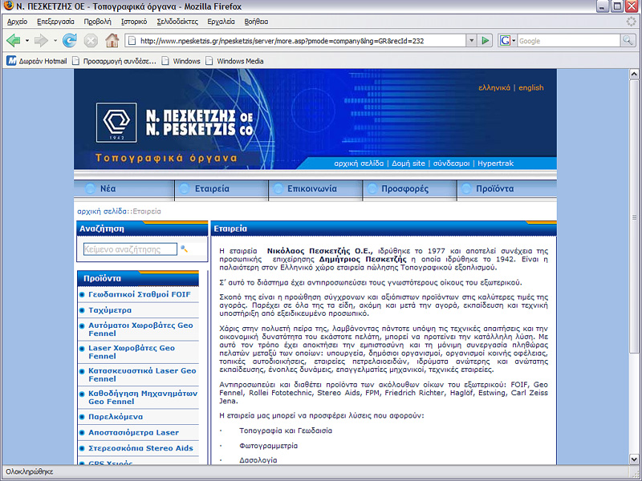This screenshot has width=642, height=481.
Task: Click the N. Pesketzis company logo
Action: pyautogui.click(x=116, y=123)
